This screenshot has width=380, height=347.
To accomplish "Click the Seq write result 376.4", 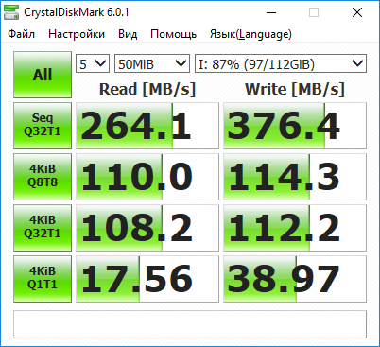I will [x=295, y=126].
